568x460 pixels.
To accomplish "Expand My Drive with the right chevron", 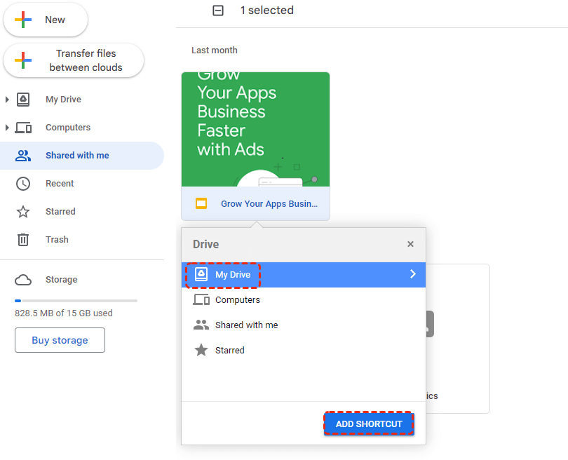I will click(413, 274).
